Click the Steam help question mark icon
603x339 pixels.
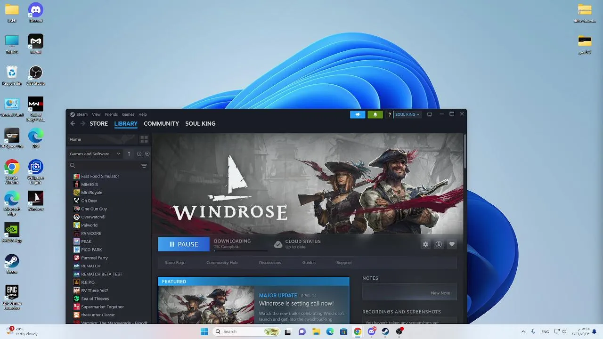(x=389, y=114)
